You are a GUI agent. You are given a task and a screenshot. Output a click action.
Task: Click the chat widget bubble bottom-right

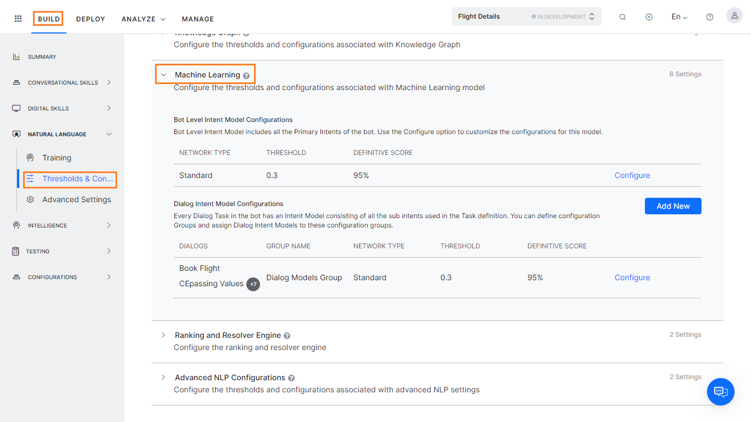point(721,392)
